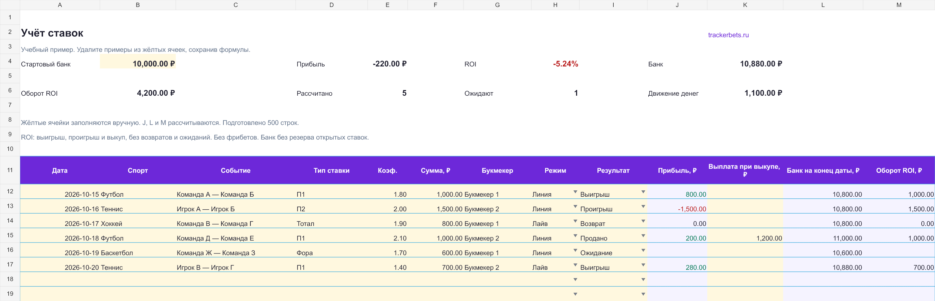Open the Режим dropdown in the Хоккей row
The height and width of the screenshot is (301, 935).
tap(575, 221)
